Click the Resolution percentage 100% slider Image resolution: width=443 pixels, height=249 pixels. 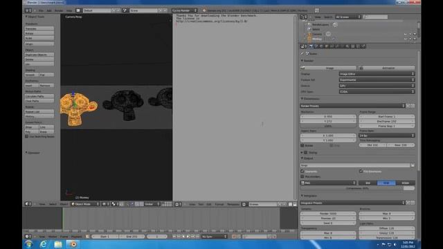tap(328, 126)
